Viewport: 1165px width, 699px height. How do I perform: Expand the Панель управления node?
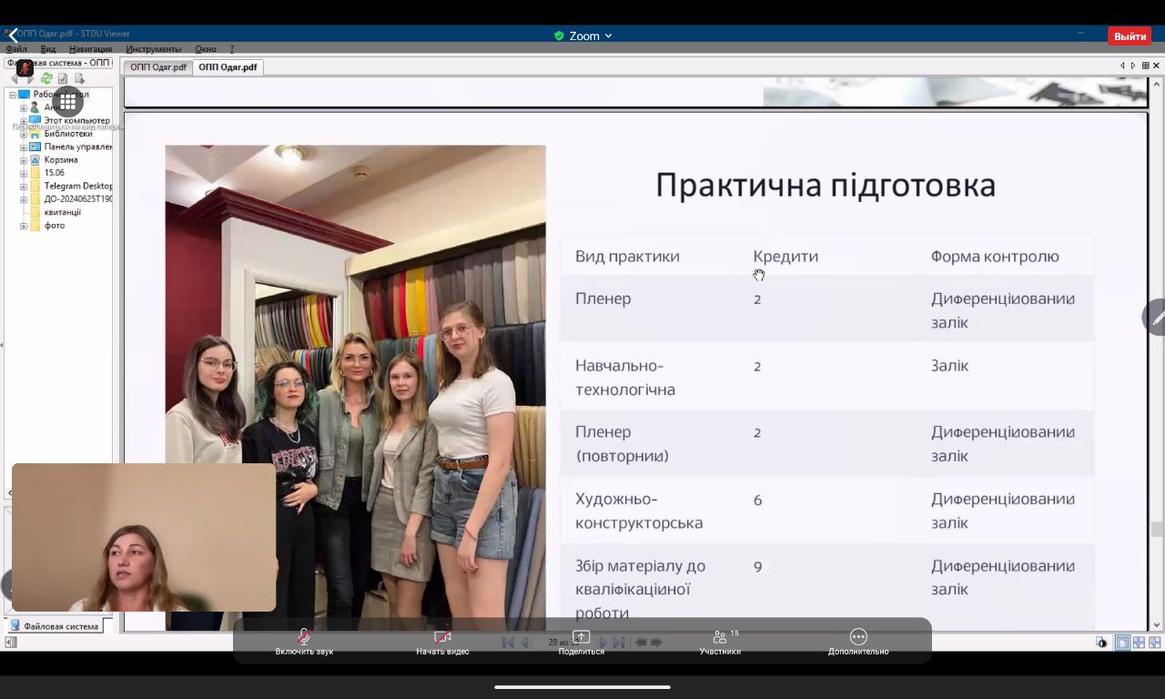(24, 147)
